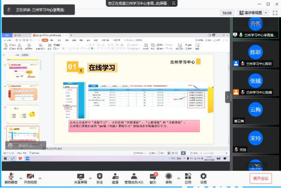281x188 pixels.
Task: Start recording with 录制 icon
Action: [x=168, y=178]
